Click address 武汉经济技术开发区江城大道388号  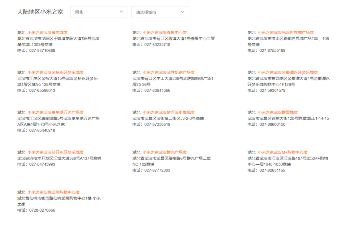[60, 158]
